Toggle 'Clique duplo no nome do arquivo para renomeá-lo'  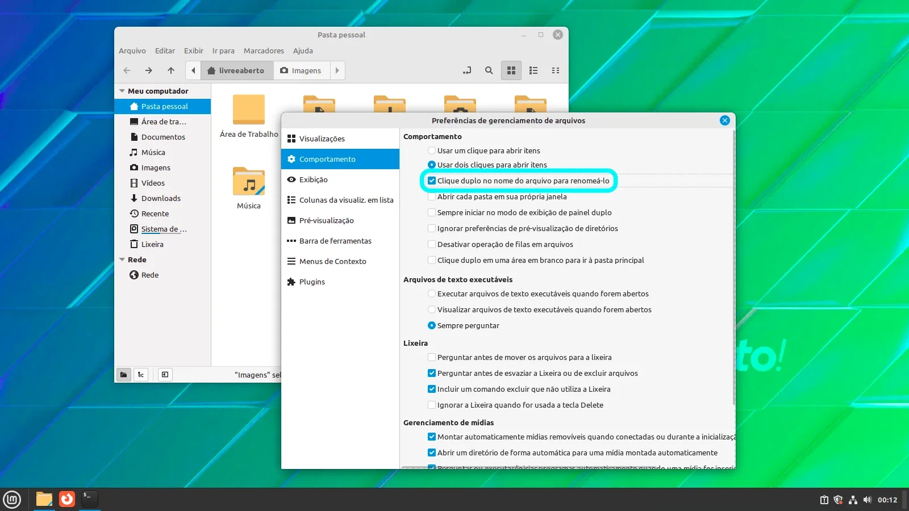click(518, 181)
